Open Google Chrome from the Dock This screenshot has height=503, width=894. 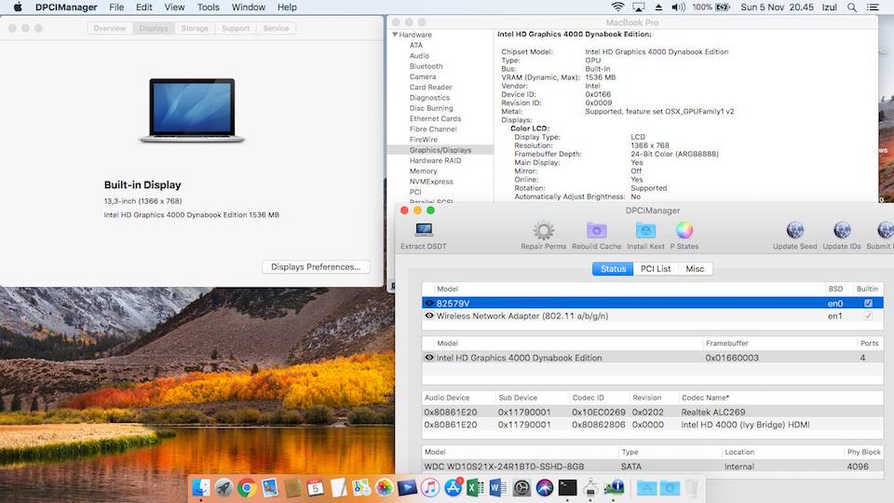[x=246, y=487]
